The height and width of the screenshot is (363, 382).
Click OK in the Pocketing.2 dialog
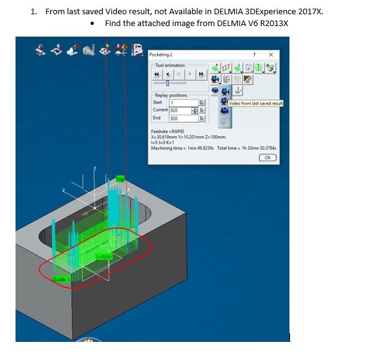(x=268, y=158)
